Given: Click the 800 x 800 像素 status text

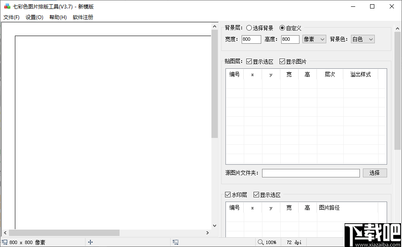Looking at the screenshot, I should point(27,242).
